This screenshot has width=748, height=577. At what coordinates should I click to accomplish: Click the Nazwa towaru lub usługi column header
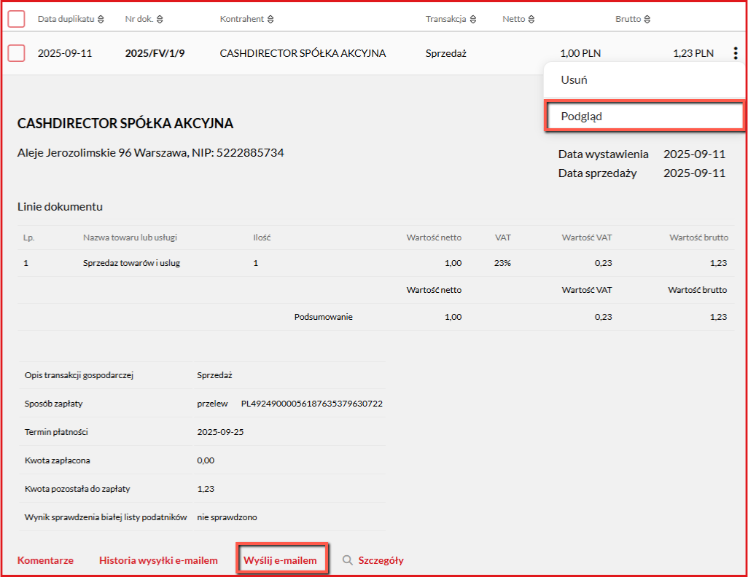[x=130, y=238]
